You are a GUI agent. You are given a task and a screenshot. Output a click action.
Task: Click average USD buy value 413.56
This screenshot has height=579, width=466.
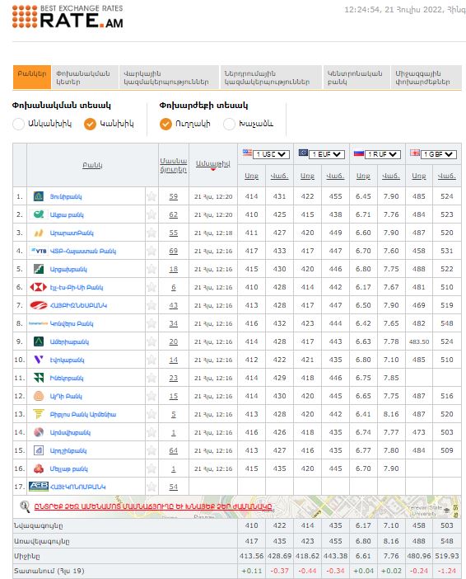point(251,556)
